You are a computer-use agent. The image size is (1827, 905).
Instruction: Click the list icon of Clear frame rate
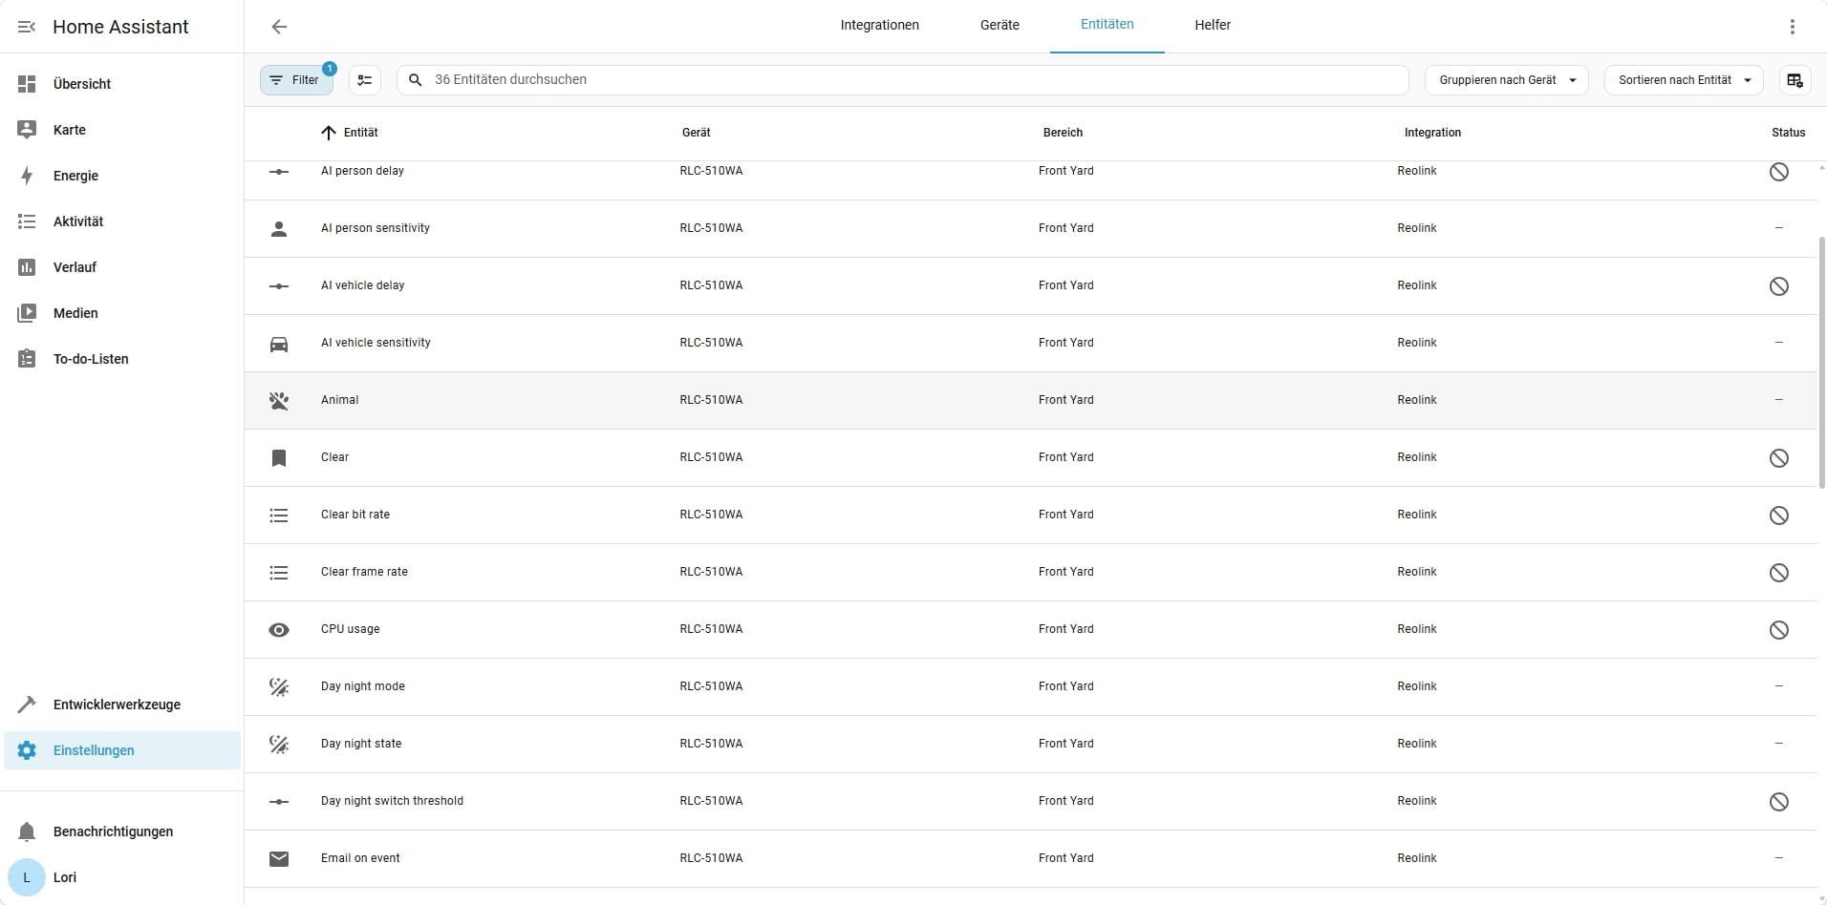(x=279, y=573)
